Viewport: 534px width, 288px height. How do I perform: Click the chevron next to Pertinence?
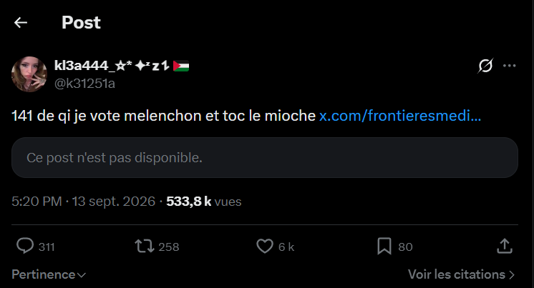click(x=82, y=275)
